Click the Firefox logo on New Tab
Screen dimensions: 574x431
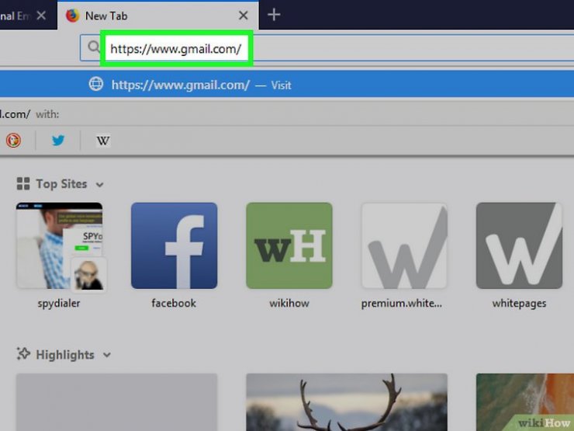coord(72,16)
